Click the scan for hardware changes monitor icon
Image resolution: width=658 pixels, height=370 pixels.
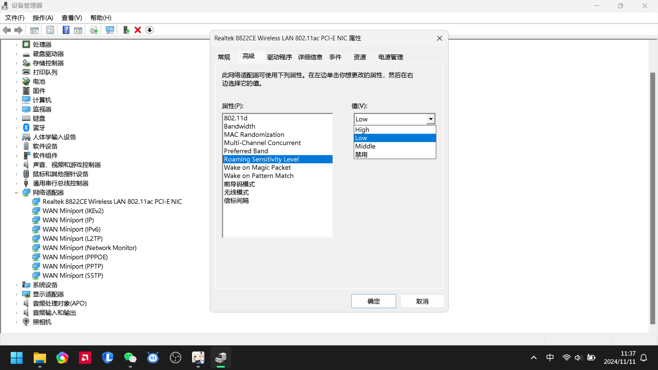coord(110,30)
